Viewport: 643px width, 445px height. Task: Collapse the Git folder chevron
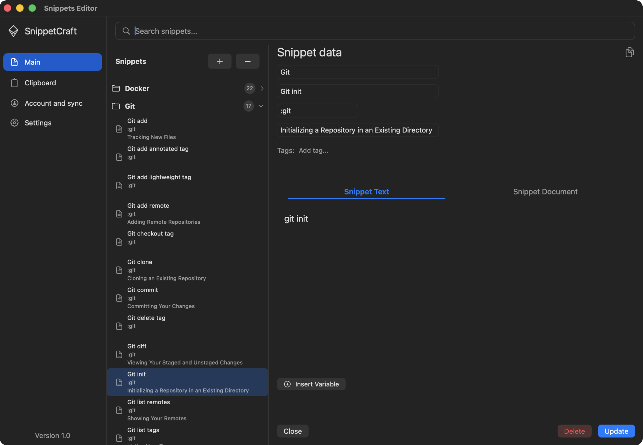pos(261,106)
